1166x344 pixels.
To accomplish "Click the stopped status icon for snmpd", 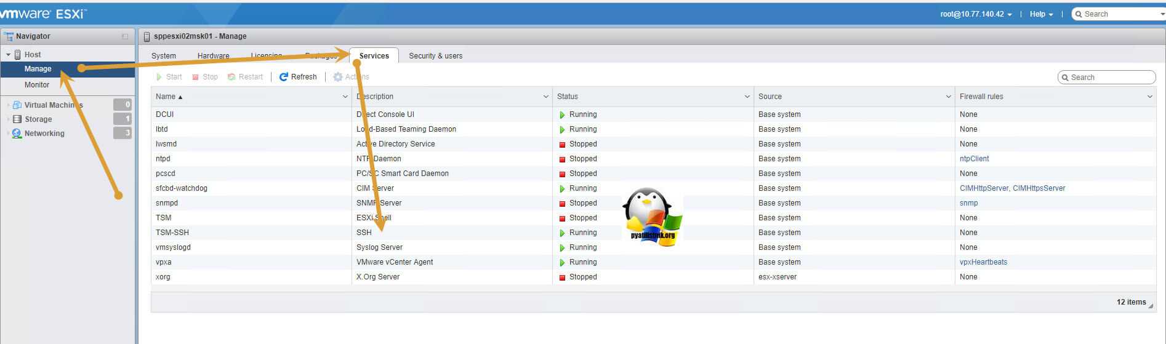I will [x=562, y=204].
